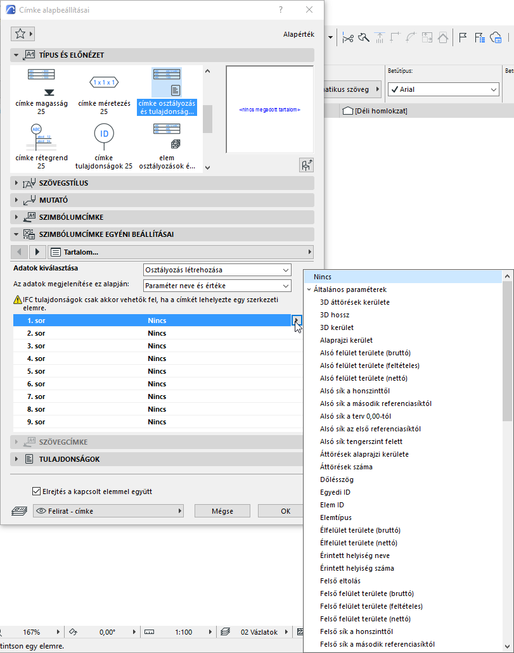Collapse the SZIMBÓLUMCÍMKE EGYÉNI BEÁLLÍTÁSAI section
This screenshot has height=653, width=514.
pos(14,233)
